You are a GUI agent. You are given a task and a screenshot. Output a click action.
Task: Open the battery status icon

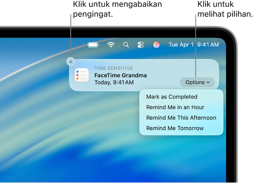point(93,45)
